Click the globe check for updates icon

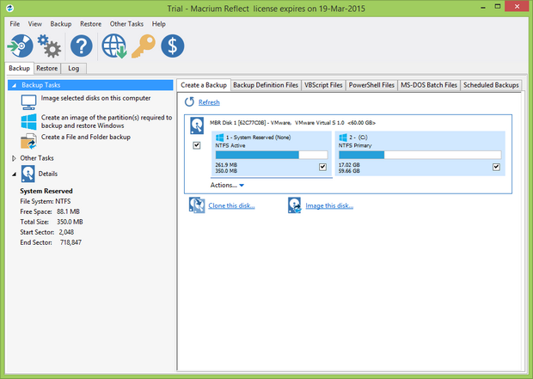click(x=114, y=46)
